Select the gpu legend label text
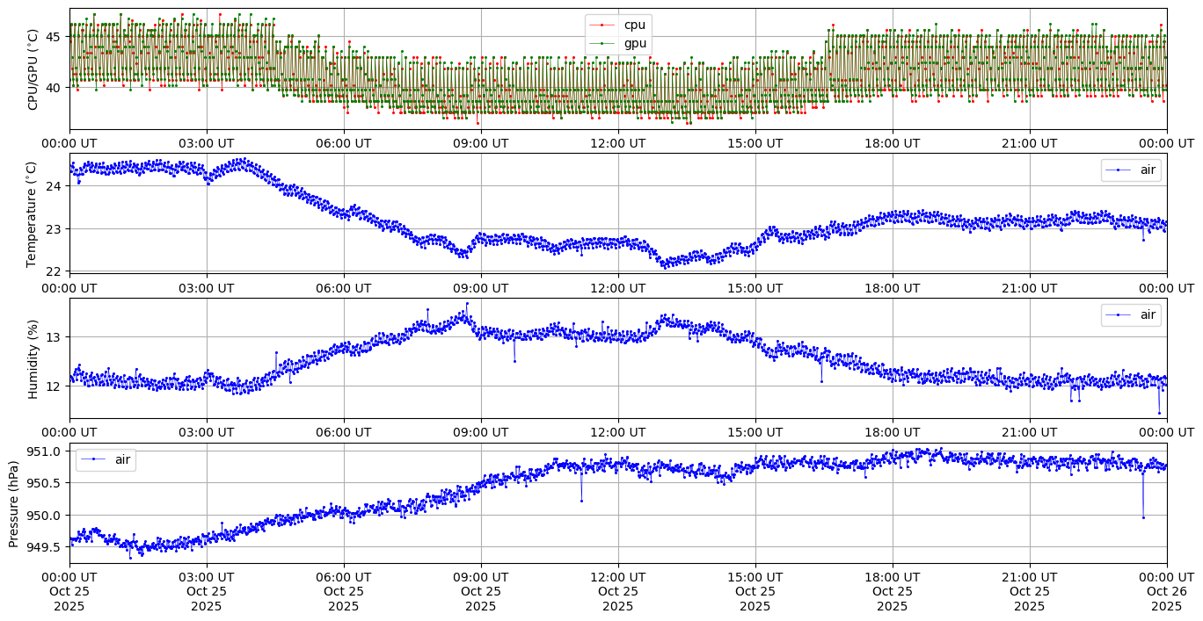The height and width of the screenshot is (621, 1203). click(634, 42)
